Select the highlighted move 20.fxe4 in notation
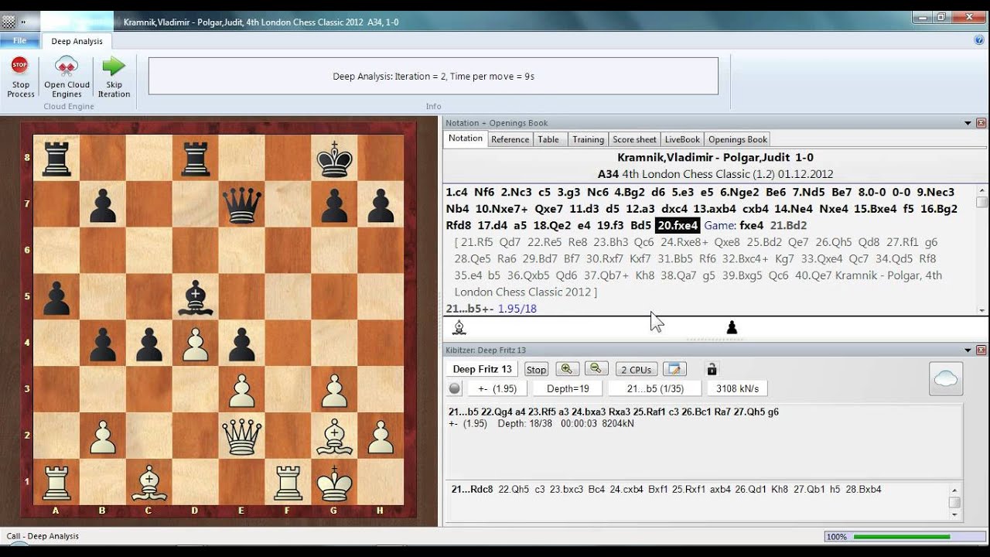The height and width of the screenshot is (557, 990). point(678,225)
